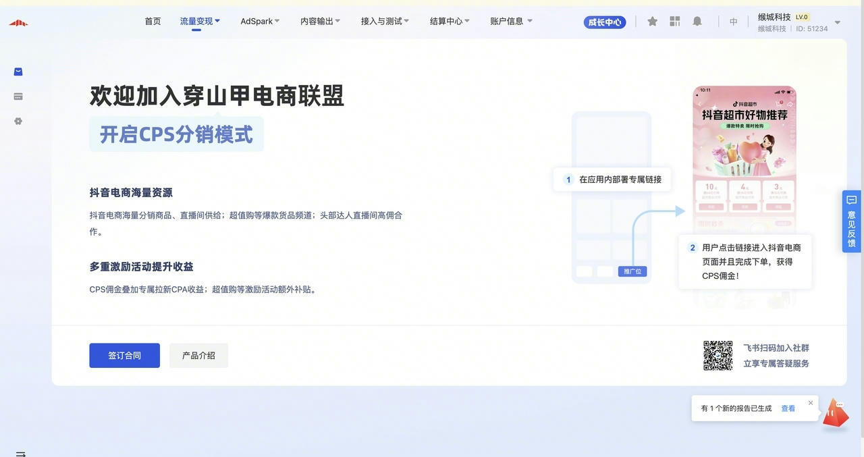Click the 产品介绍 button
864x457 pixels.
(x=198, y=356)
